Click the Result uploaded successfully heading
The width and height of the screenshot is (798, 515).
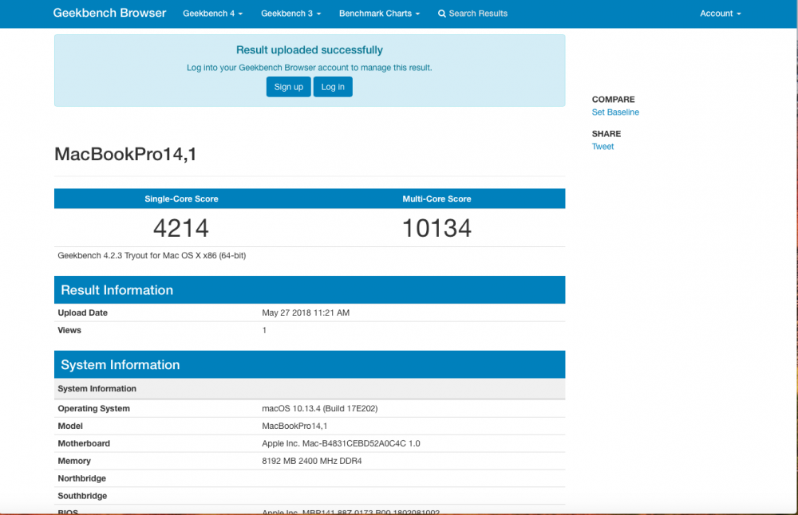310,49
